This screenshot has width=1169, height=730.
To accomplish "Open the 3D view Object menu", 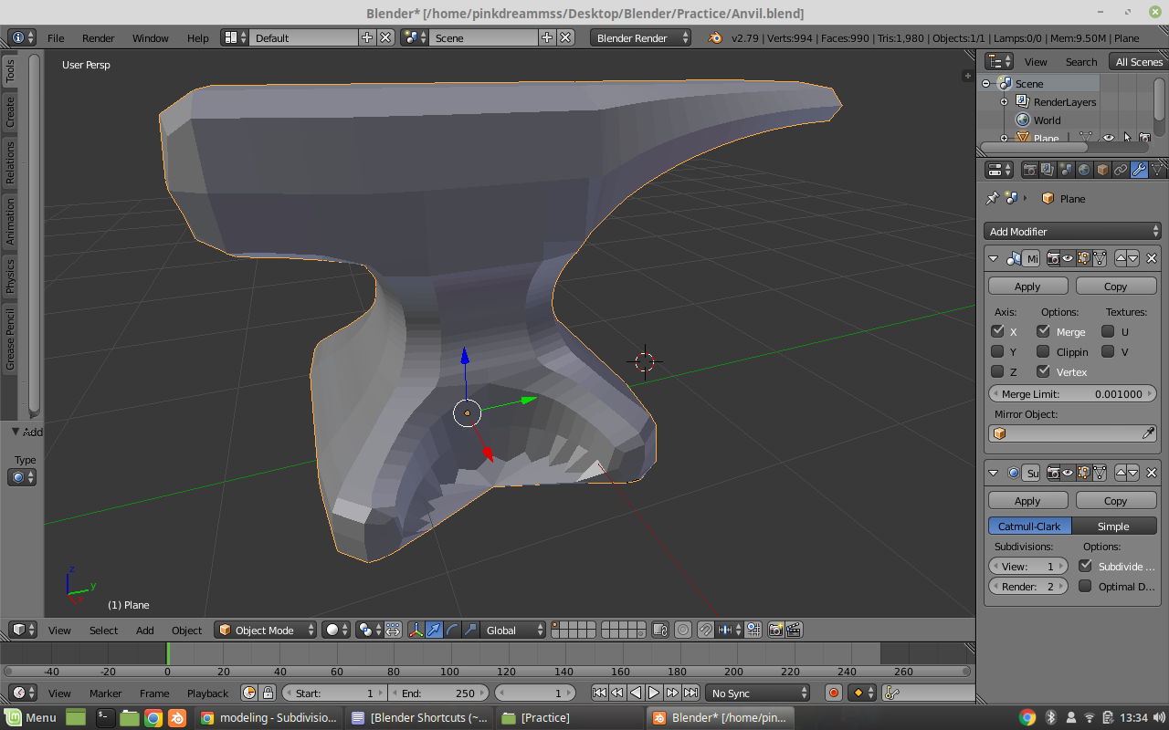I will coord(187,630).
